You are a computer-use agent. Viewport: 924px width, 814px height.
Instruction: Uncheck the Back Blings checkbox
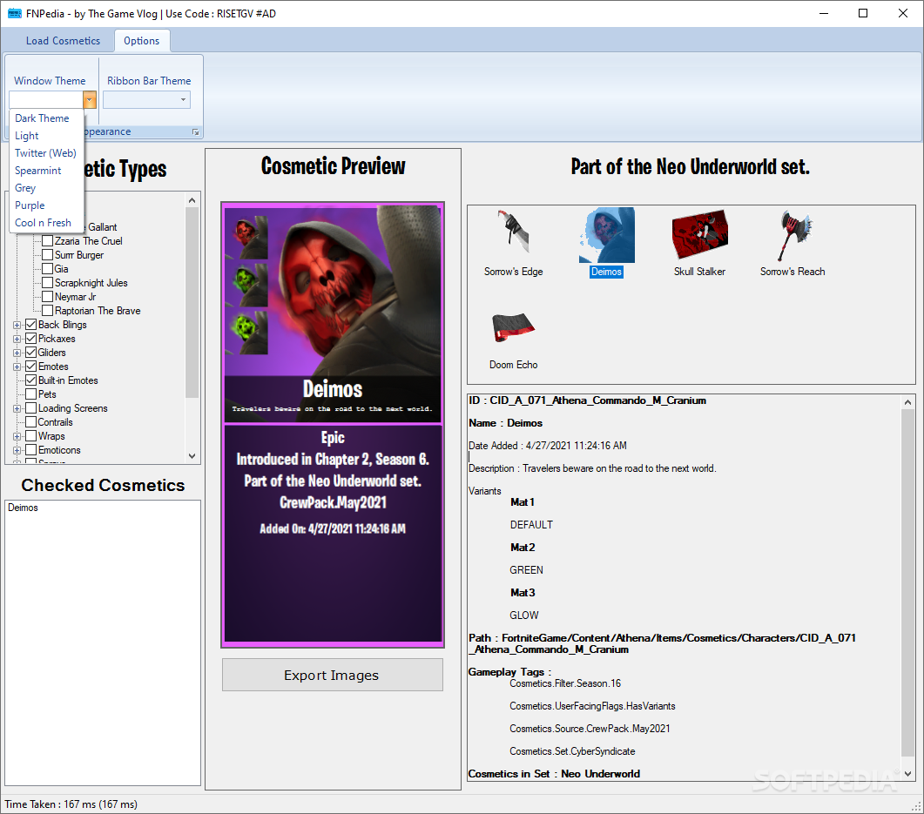tap(31, 325)
